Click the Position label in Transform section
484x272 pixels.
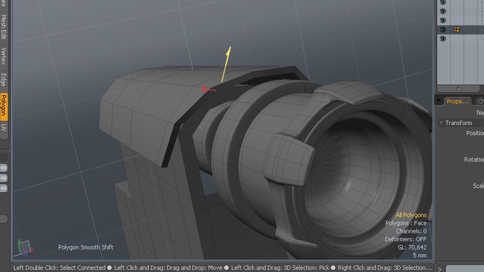[x=475, y=133]
